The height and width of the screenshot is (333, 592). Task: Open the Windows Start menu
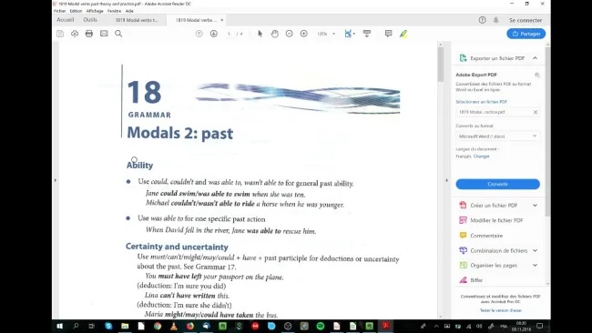[59, 327]
